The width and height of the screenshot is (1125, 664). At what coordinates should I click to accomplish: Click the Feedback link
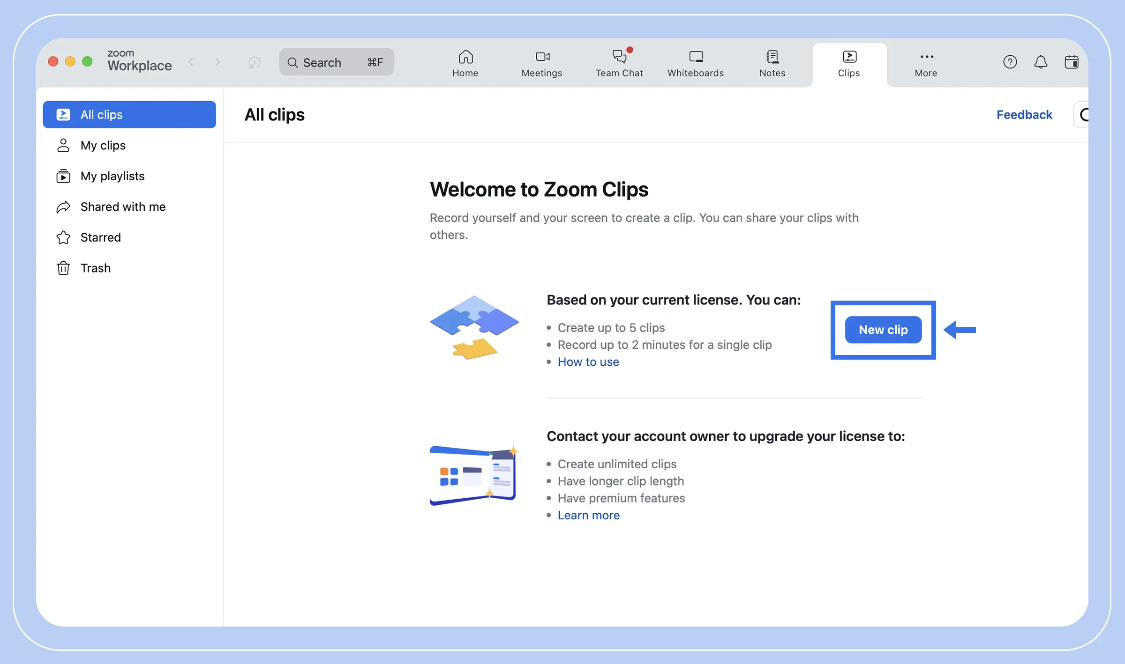pos(1024,115)
